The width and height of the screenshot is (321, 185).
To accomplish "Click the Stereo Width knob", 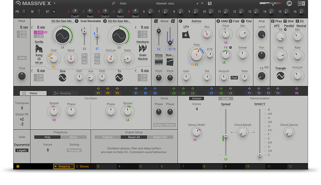I will coord(196,132).
